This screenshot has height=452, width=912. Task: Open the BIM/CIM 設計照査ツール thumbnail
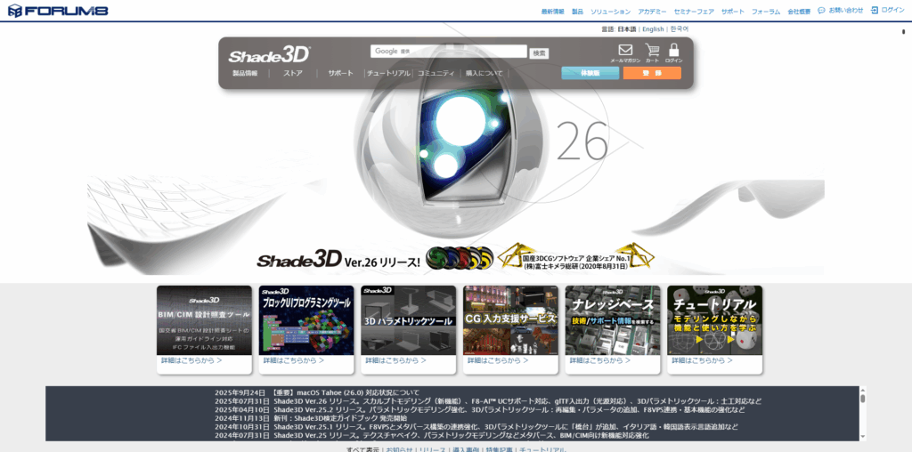tap(204, 319)
